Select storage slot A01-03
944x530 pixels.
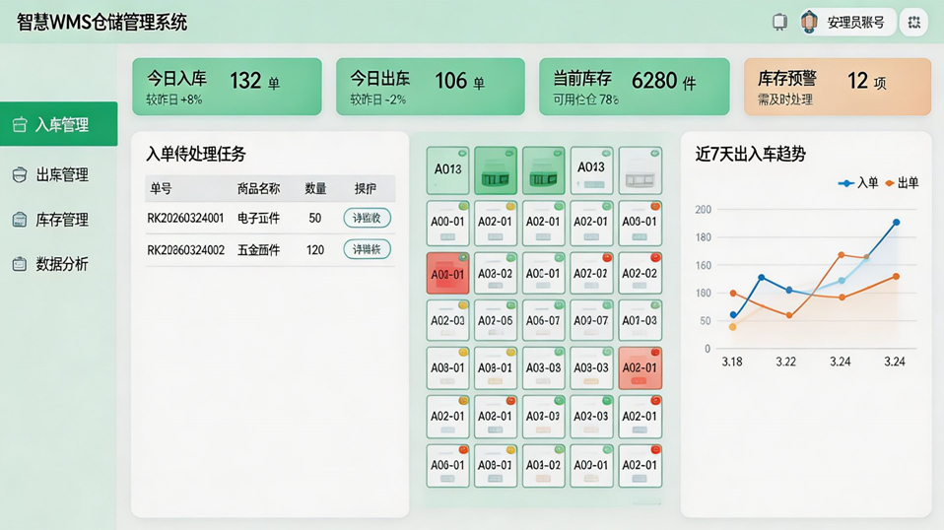tap(640, 321)
